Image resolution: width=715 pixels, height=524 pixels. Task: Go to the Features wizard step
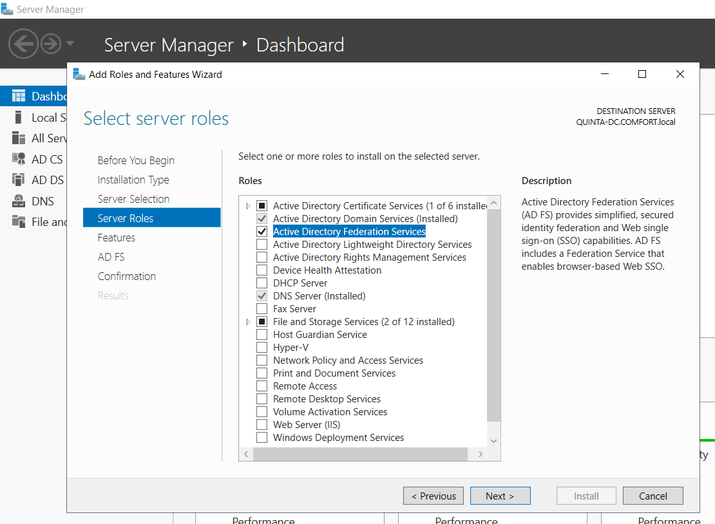[x=117, y=238]
